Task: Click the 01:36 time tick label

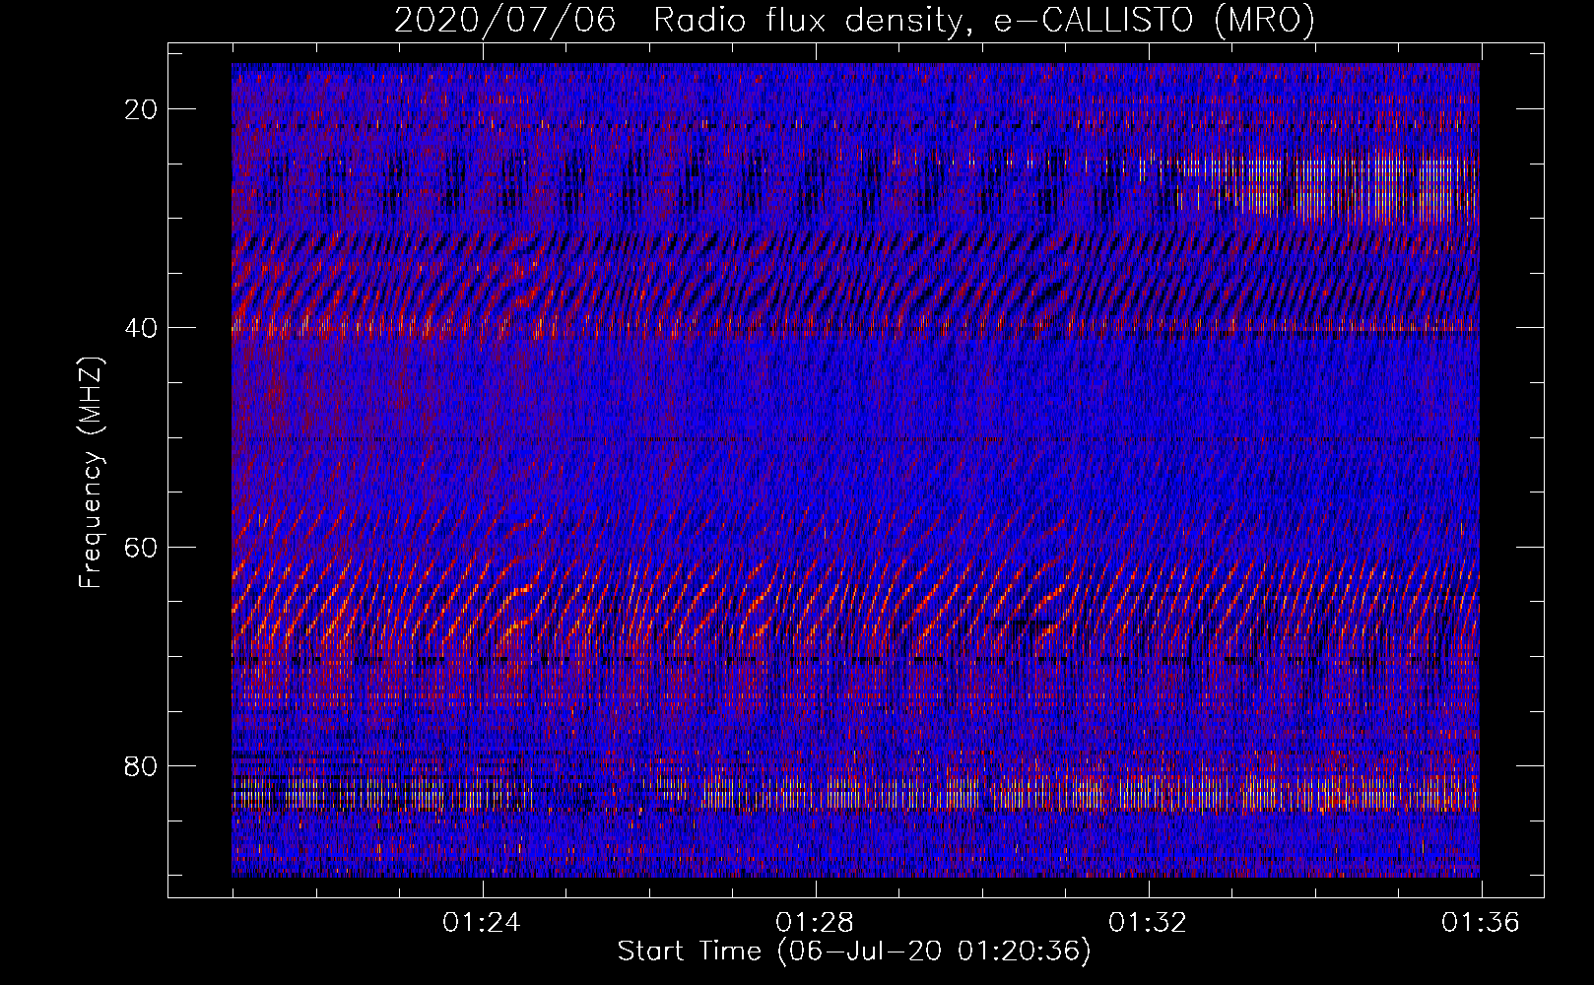Action: click(1480, 923)
